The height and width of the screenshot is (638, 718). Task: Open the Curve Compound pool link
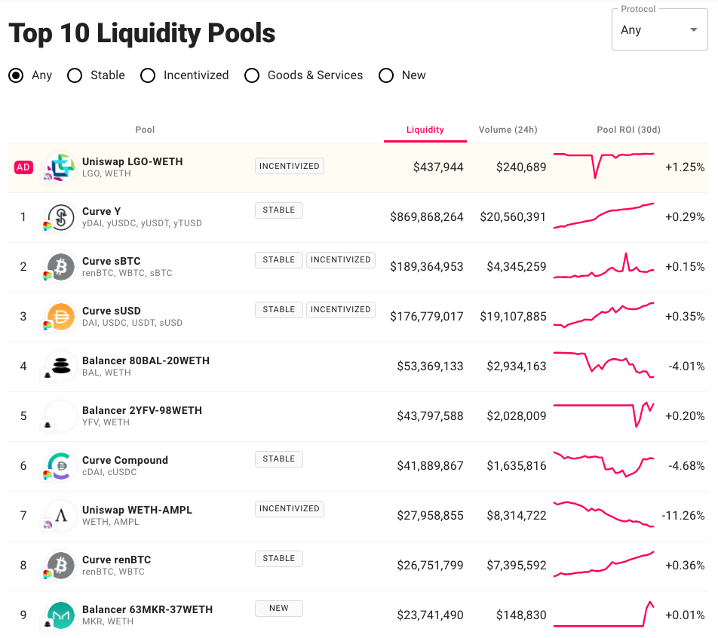coord(125,460)
